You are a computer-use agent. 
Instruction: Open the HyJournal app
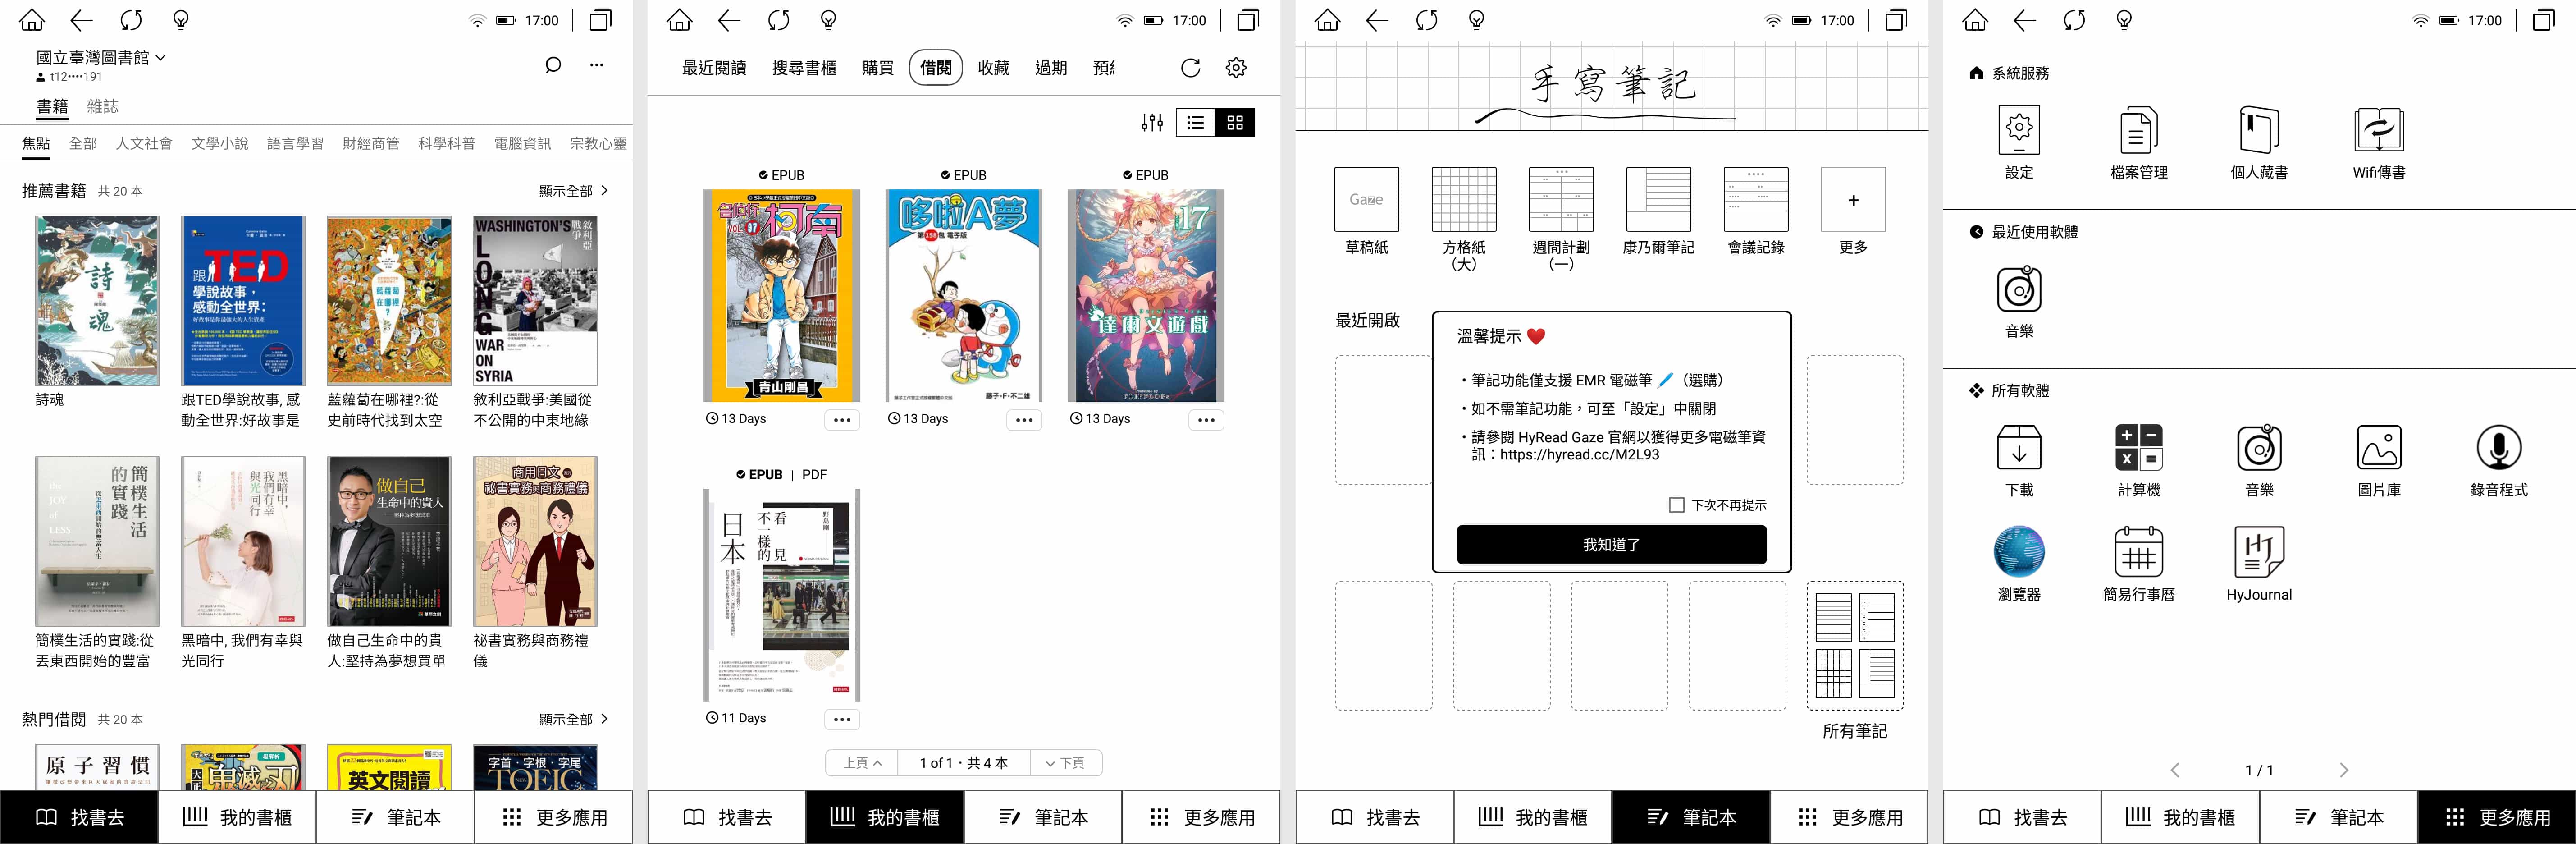point(2259,565)
